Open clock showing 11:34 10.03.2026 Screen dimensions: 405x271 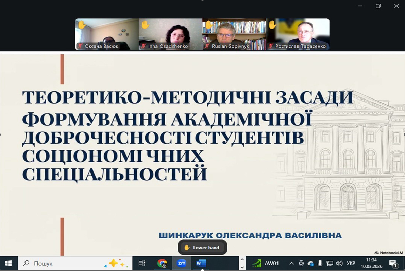tap(371, 263)
